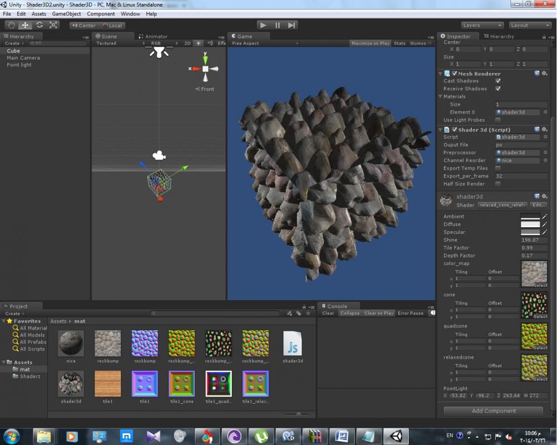Open the Layout dropdown
This screenshot has width=557, height=445.
530,25
